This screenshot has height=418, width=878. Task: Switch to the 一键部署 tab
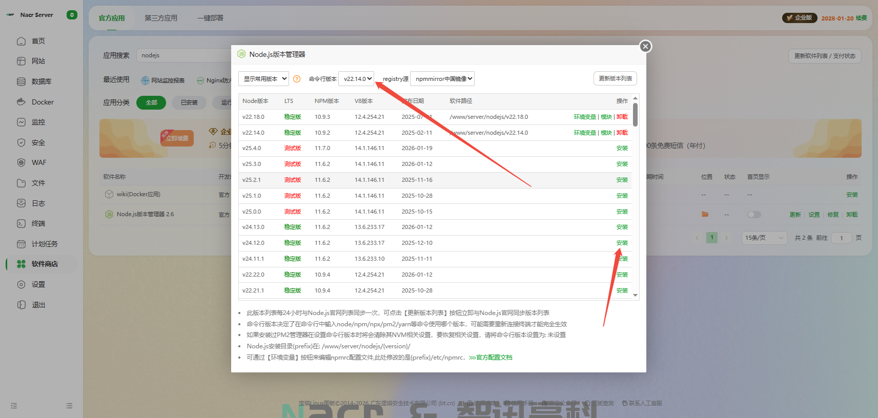pos(210,18)
